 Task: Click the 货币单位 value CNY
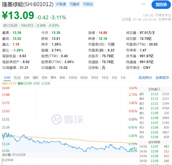pos(147,68)
